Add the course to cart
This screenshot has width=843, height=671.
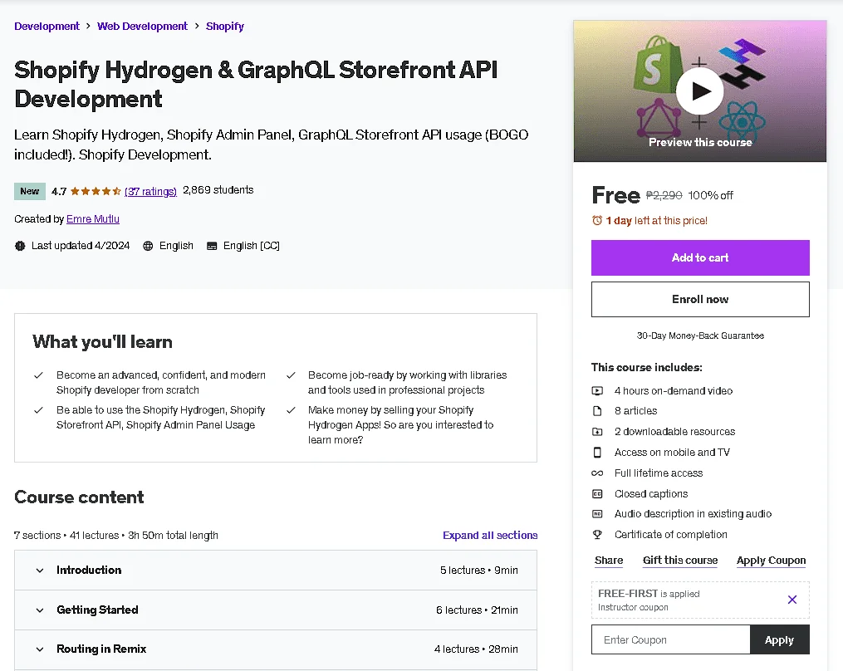(x=700, y=257)
